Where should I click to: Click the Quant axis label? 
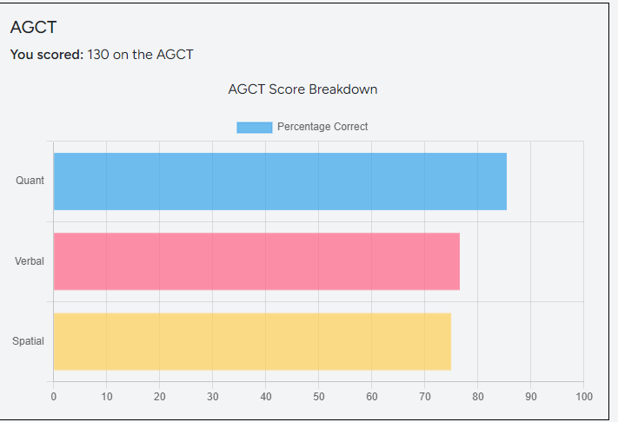(30, 181)
